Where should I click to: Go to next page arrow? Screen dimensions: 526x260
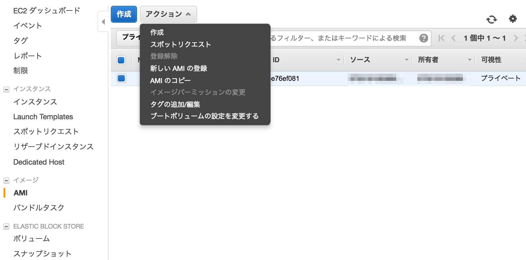[516, 38]
